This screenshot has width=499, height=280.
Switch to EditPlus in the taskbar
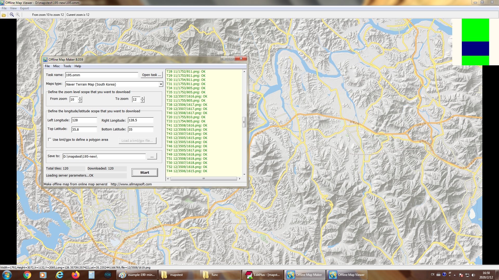(263, 275)
